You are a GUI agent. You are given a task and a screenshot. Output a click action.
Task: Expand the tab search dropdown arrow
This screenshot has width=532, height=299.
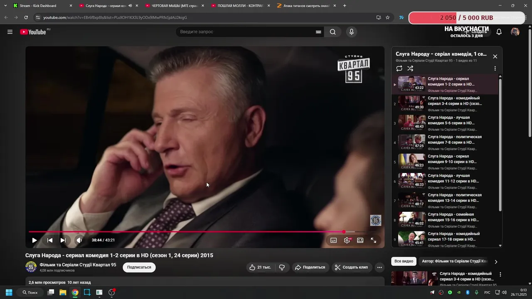tap(5, 6)
